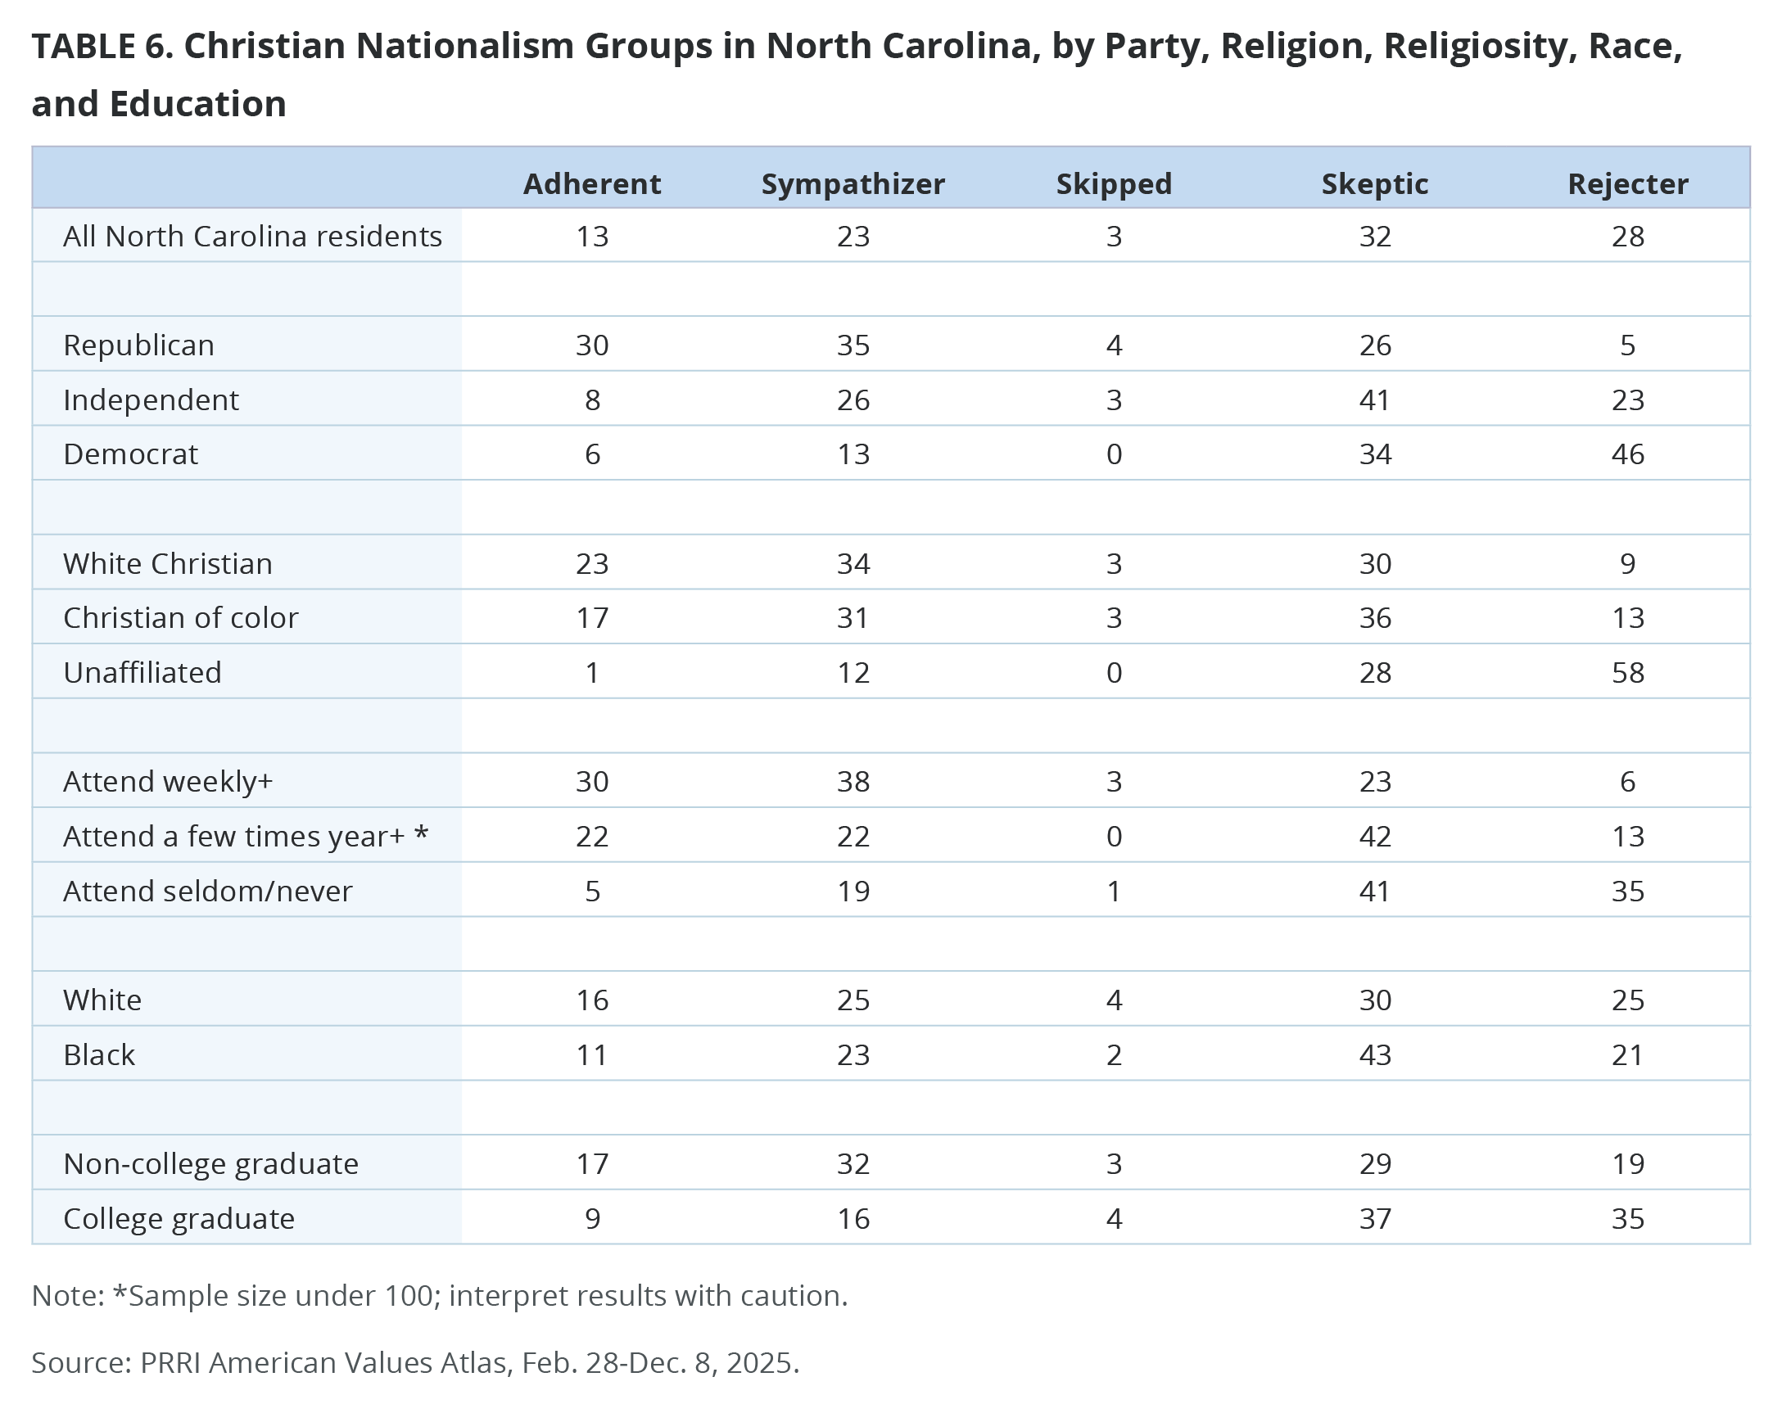
Task: Click the College graduate row label
Action: pos(179,1218)
